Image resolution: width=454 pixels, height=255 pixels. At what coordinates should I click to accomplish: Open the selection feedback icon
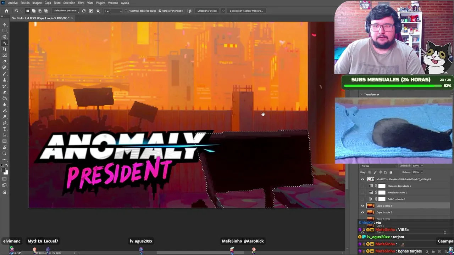coord(190,11)
